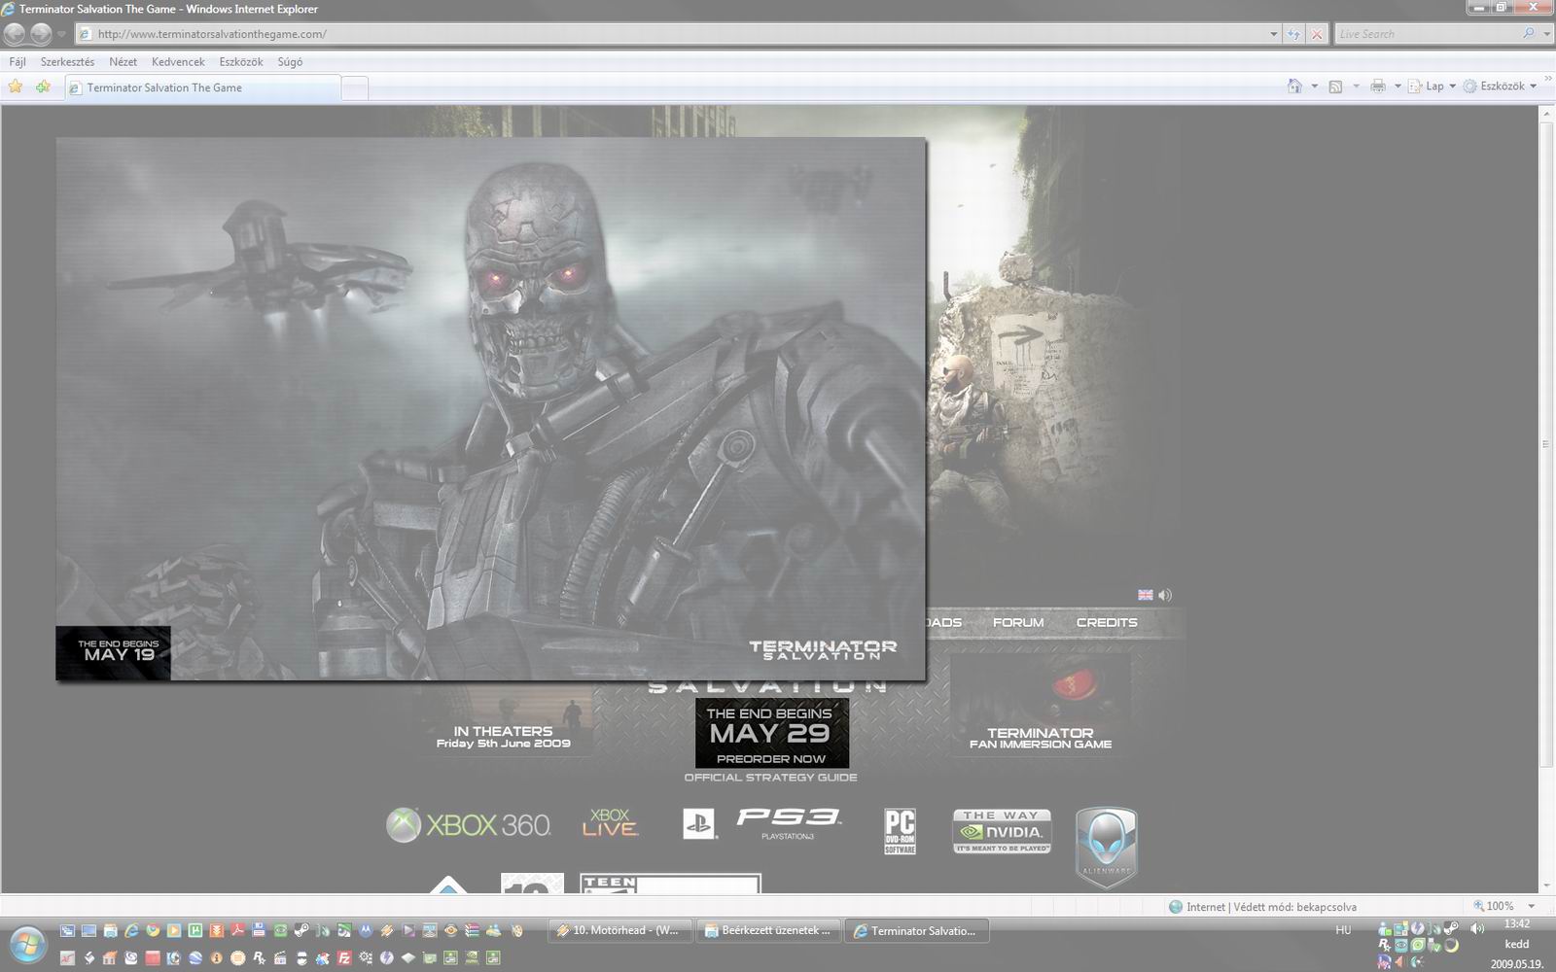Click the HU language indicator
This screenshot has width=1556, height=972.
click(1343, 930)
